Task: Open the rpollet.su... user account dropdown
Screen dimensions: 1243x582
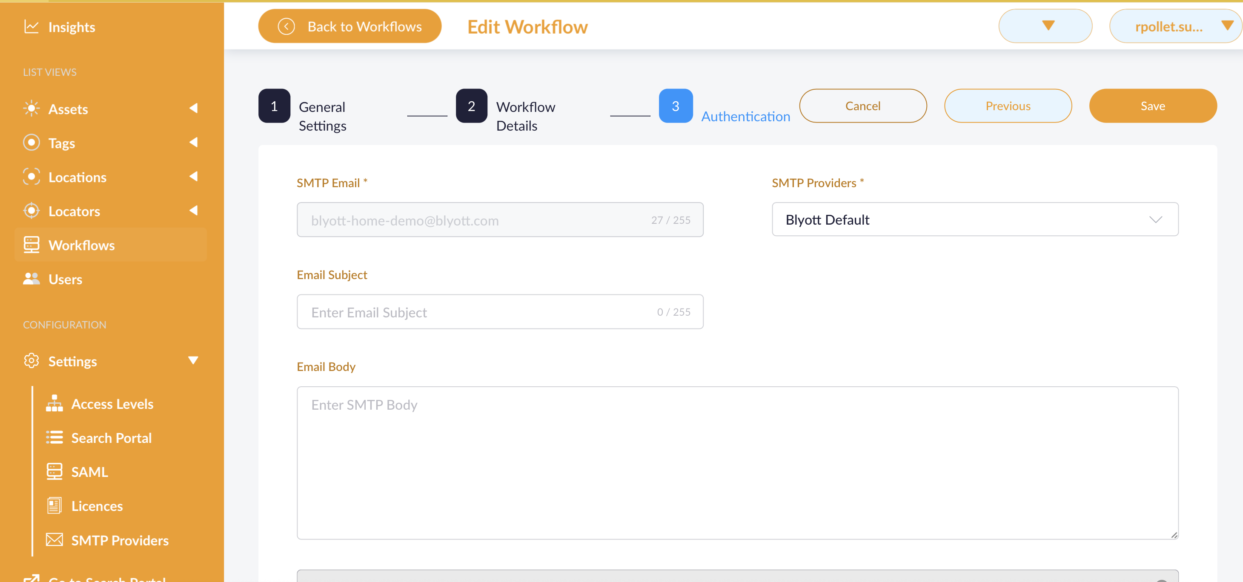Action: click(1175, 26)
